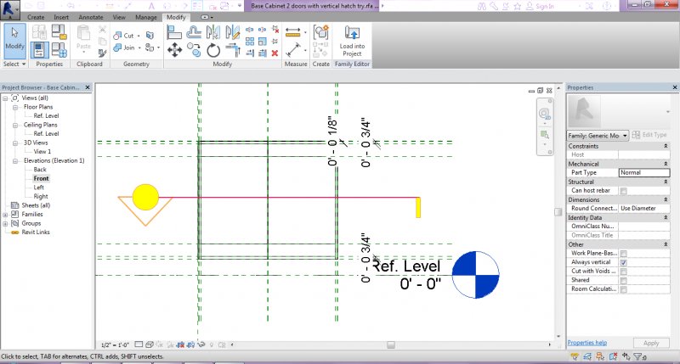Viewport: 680px width, 364px height.
Task: Select View 1 under 3D Views
Action: click(42, 152)
